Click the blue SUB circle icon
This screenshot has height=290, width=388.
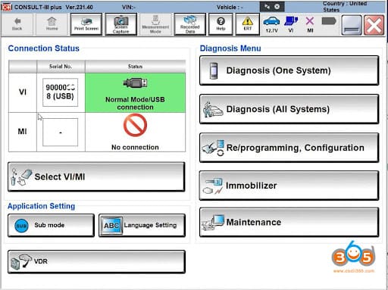click(21, 226)
